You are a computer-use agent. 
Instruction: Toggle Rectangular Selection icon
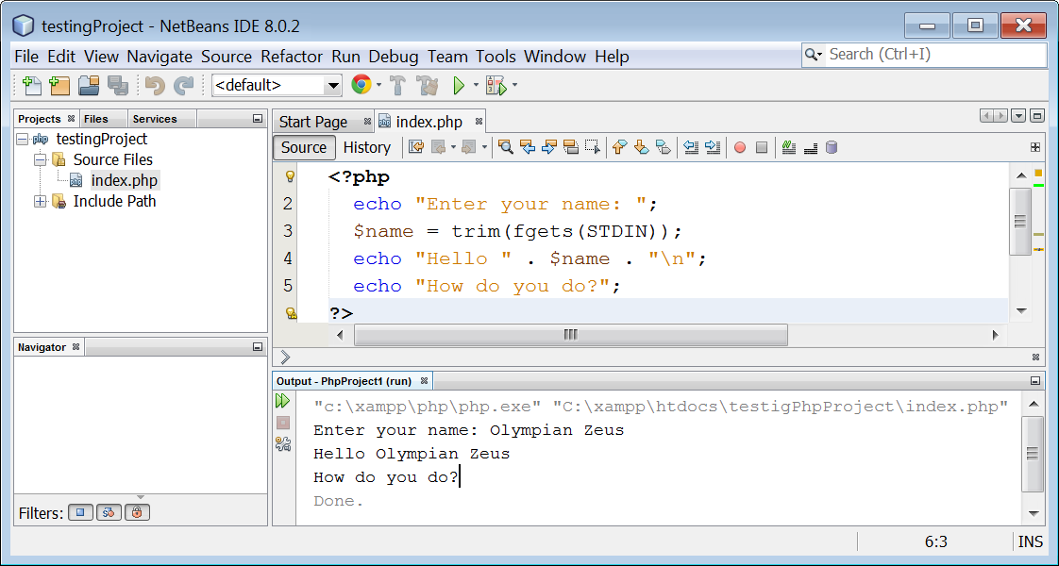(593, 147)
